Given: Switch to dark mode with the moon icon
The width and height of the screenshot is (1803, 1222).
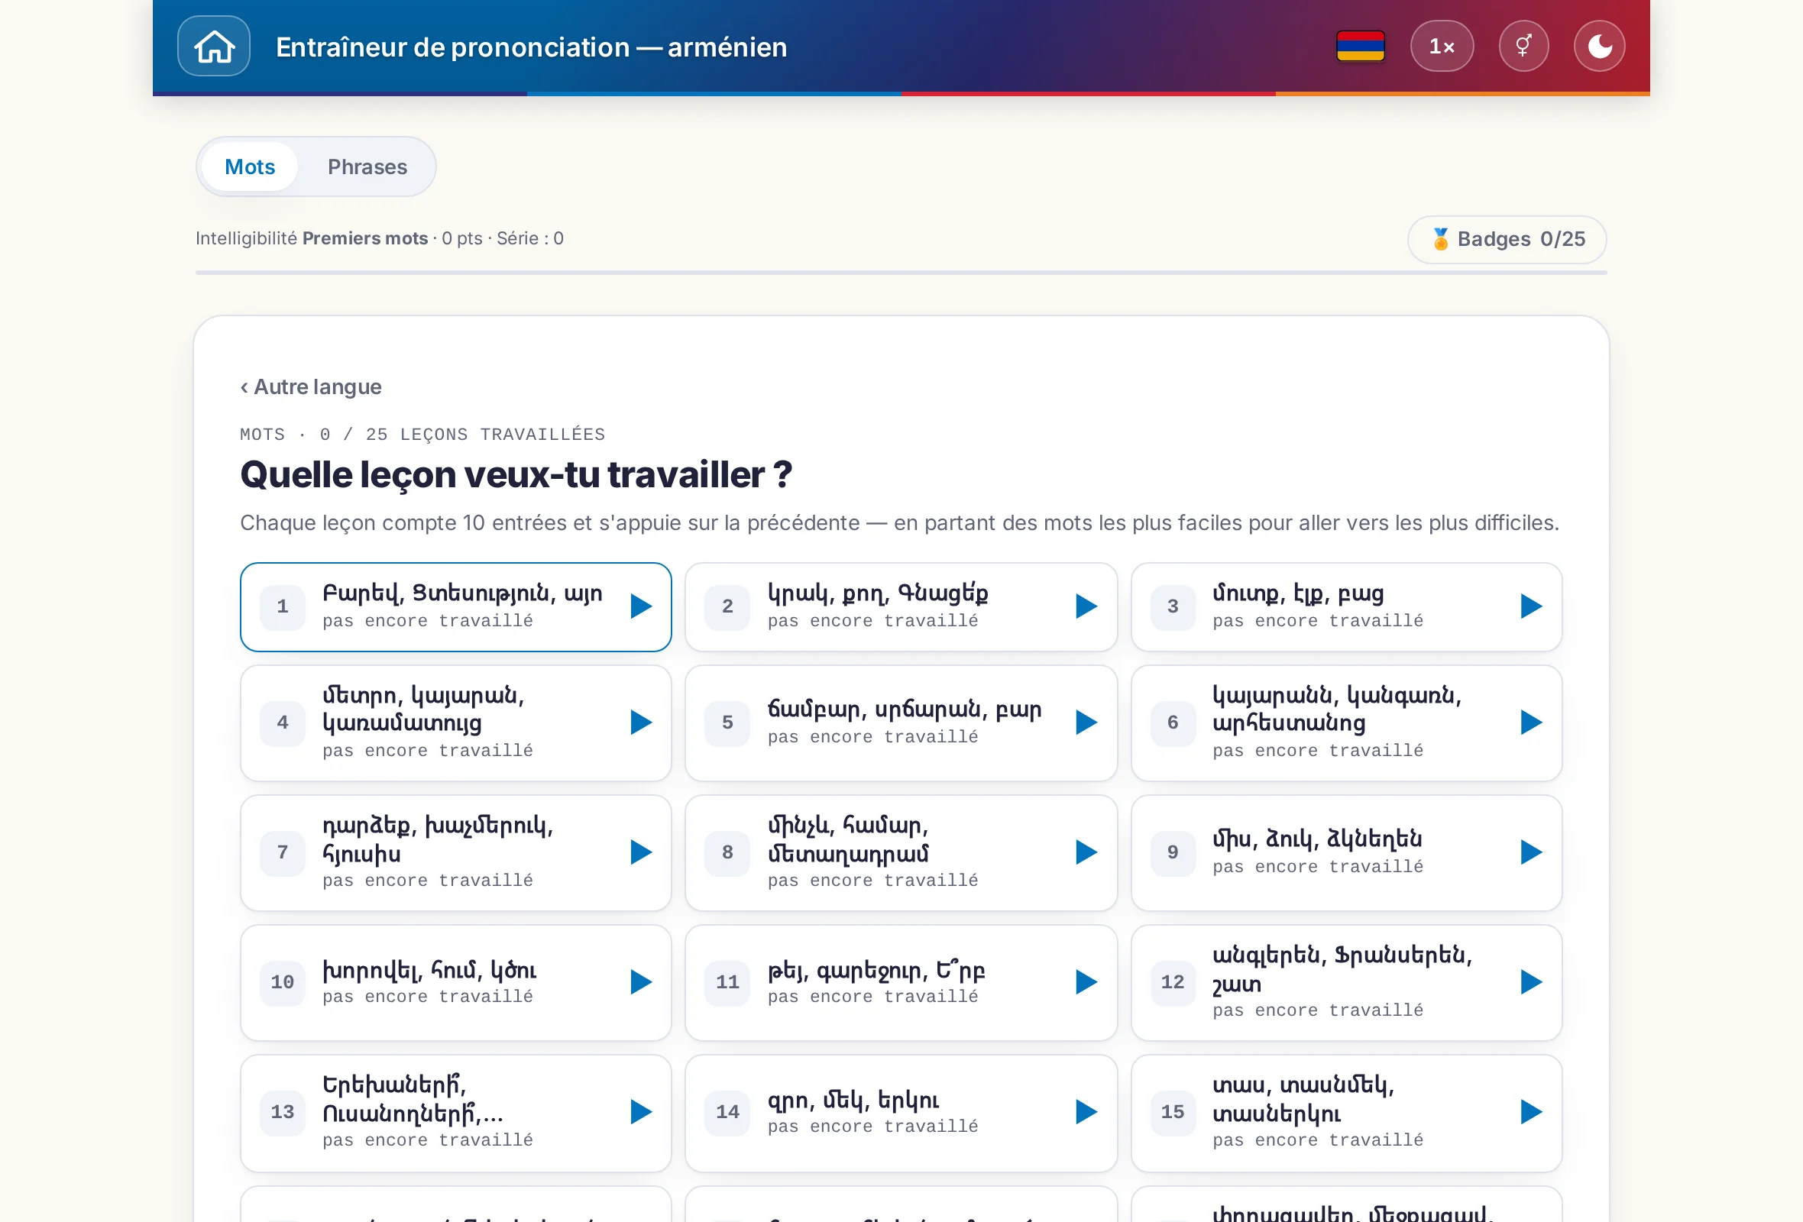Looking at the screenshot, I should click(1599, 46).
